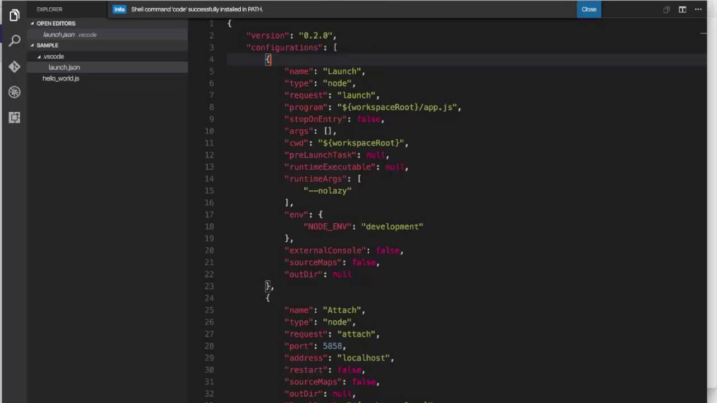
Task: Click the EXPLORER panel title
Action: [49, 10]
